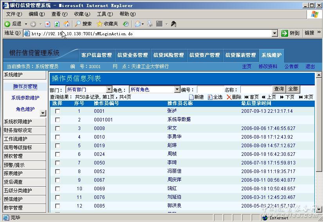
Task: Click the browser Refresh icon
Action: pyautogui.click(x=57, y=24)
